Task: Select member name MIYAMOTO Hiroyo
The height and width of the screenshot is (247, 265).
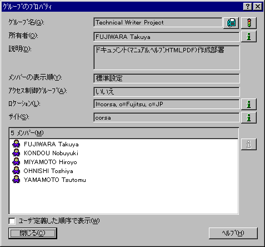Action: pyautogui.click(x=51, y=162)
